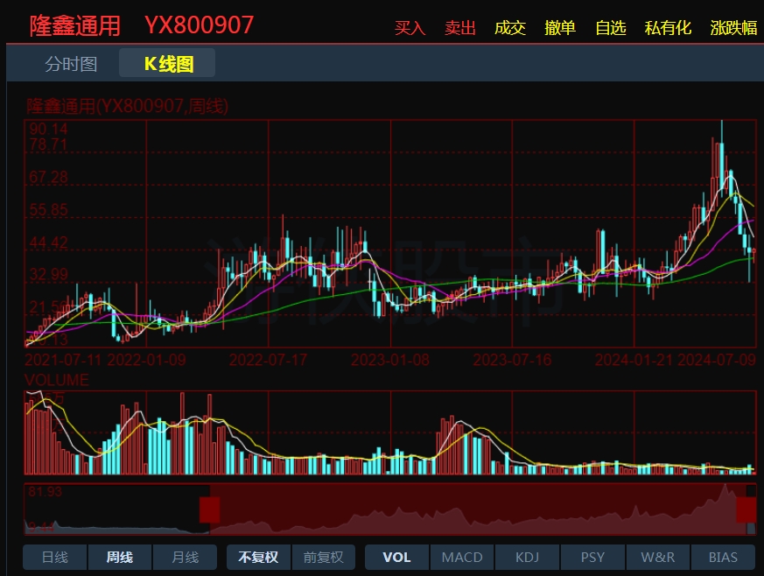Click the 卖出 (sell) link

(x=459, y=28)
